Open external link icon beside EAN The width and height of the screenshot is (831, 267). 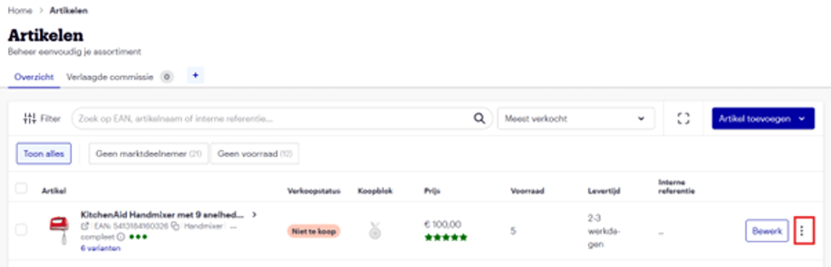tap(85, 226)
